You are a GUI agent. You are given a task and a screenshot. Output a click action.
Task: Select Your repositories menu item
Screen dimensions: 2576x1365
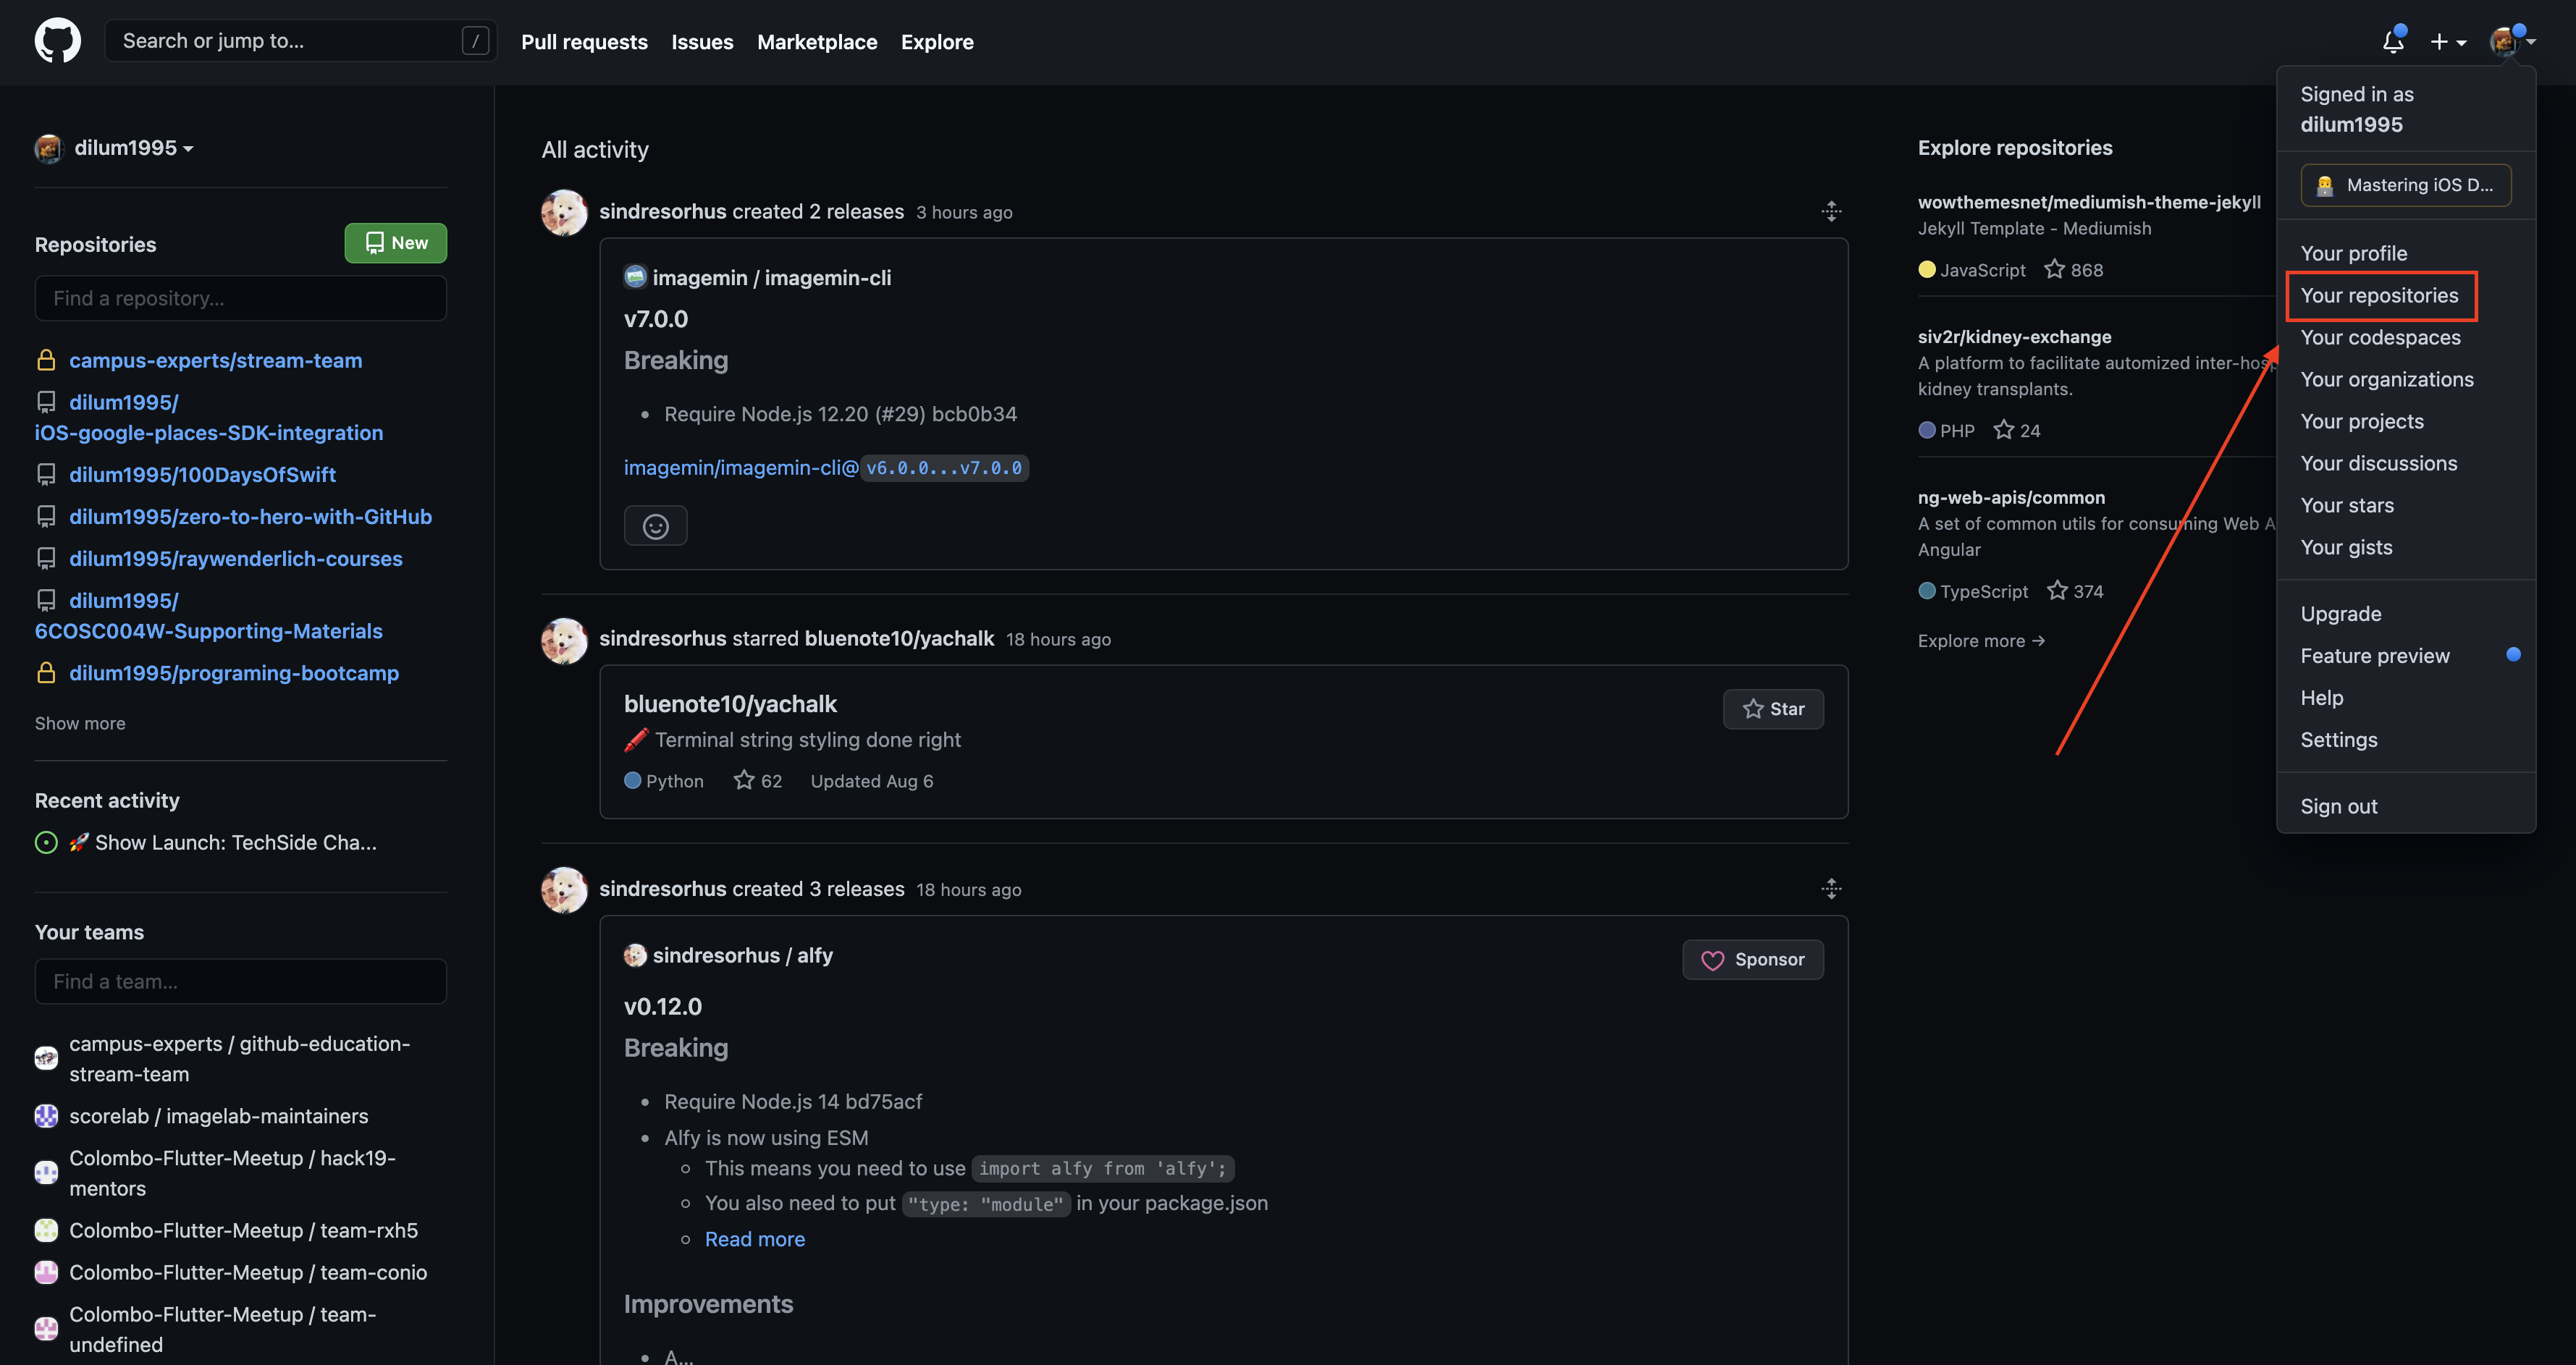click(2379, 295)
